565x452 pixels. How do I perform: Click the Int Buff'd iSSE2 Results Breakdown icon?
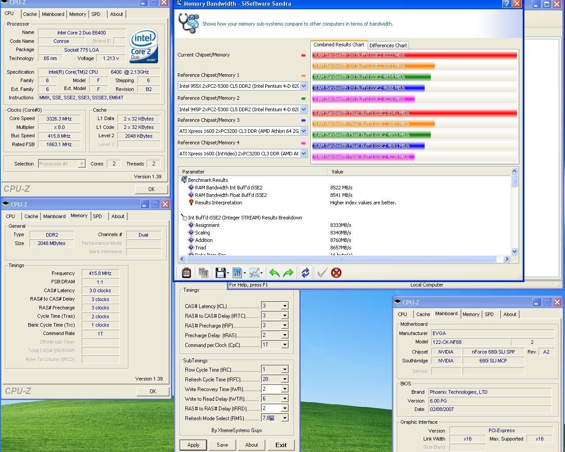click(x=184, y=217)
